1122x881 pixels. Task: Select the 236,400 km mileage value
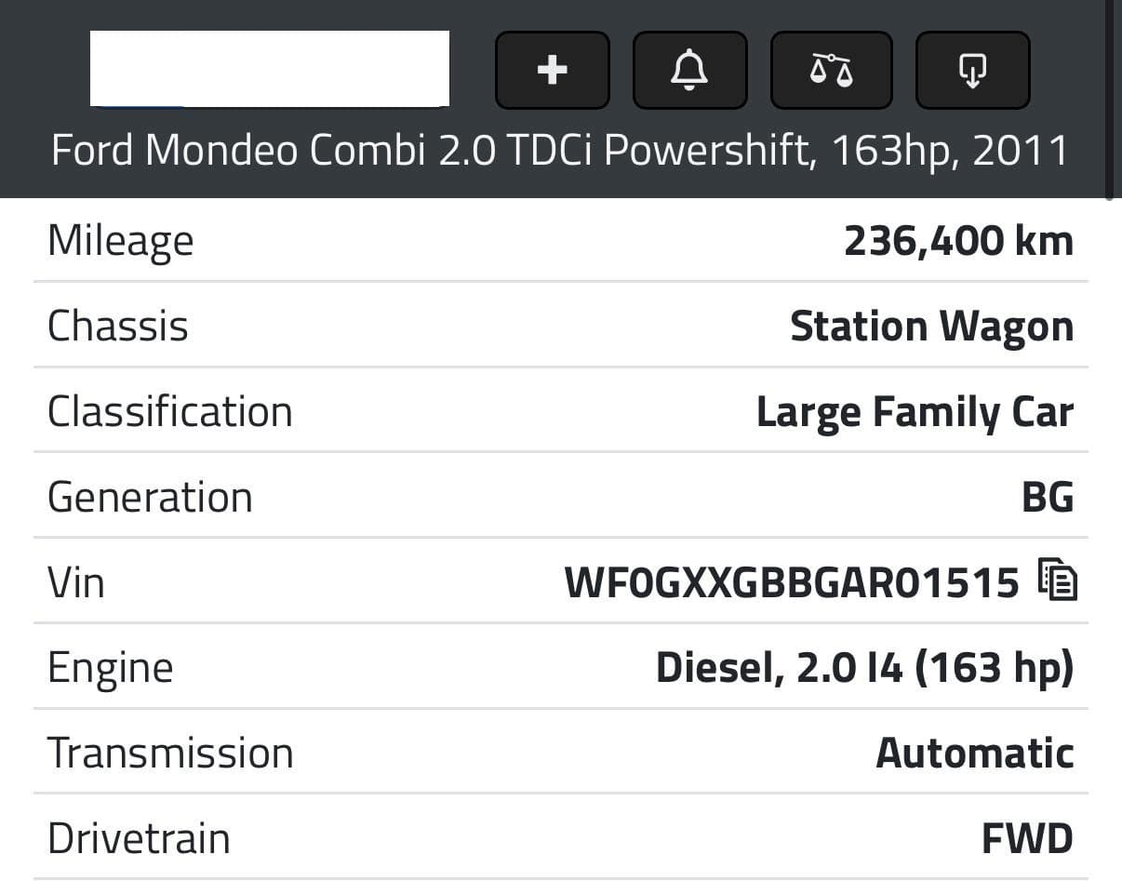tap(958, 241)
